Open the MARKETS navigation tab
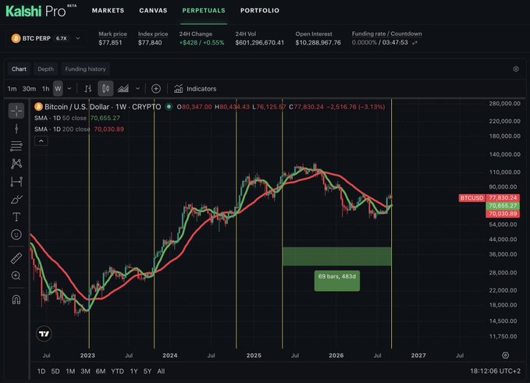530x383 pixels. 108,10
